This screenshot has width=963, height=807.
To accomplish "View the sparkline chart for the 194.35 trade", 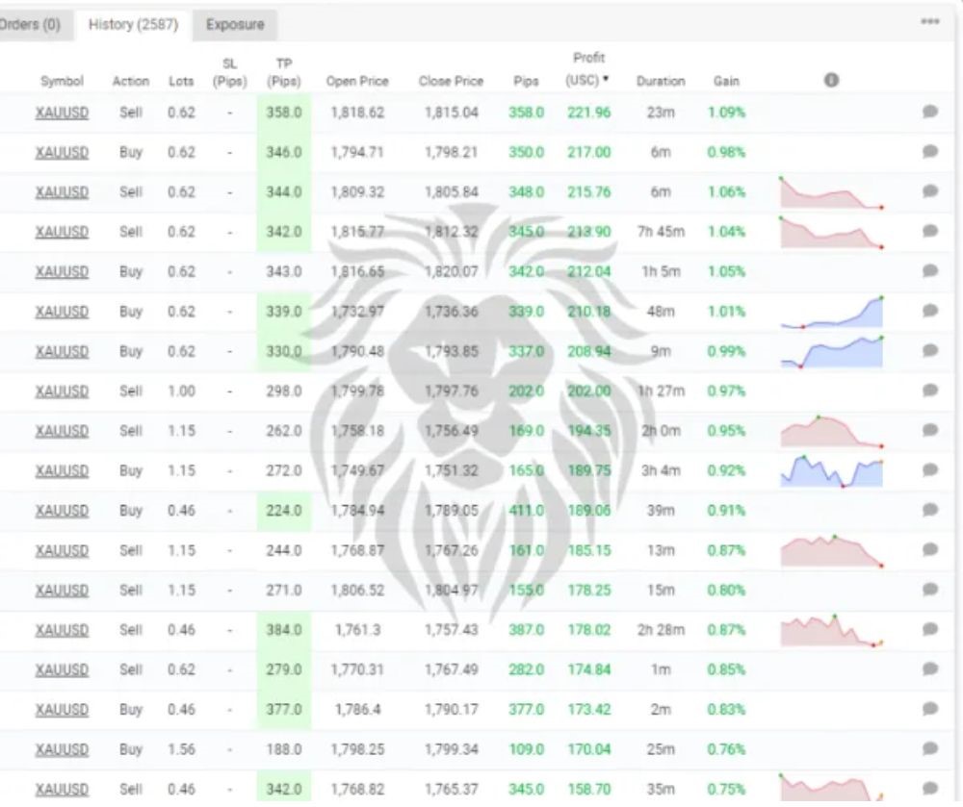I will 832,432.
